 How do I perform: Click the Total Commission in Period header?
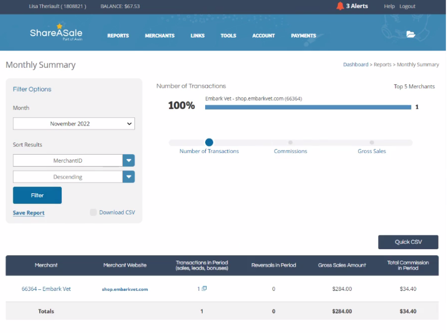pyautogui.click(x=408, y=265)
